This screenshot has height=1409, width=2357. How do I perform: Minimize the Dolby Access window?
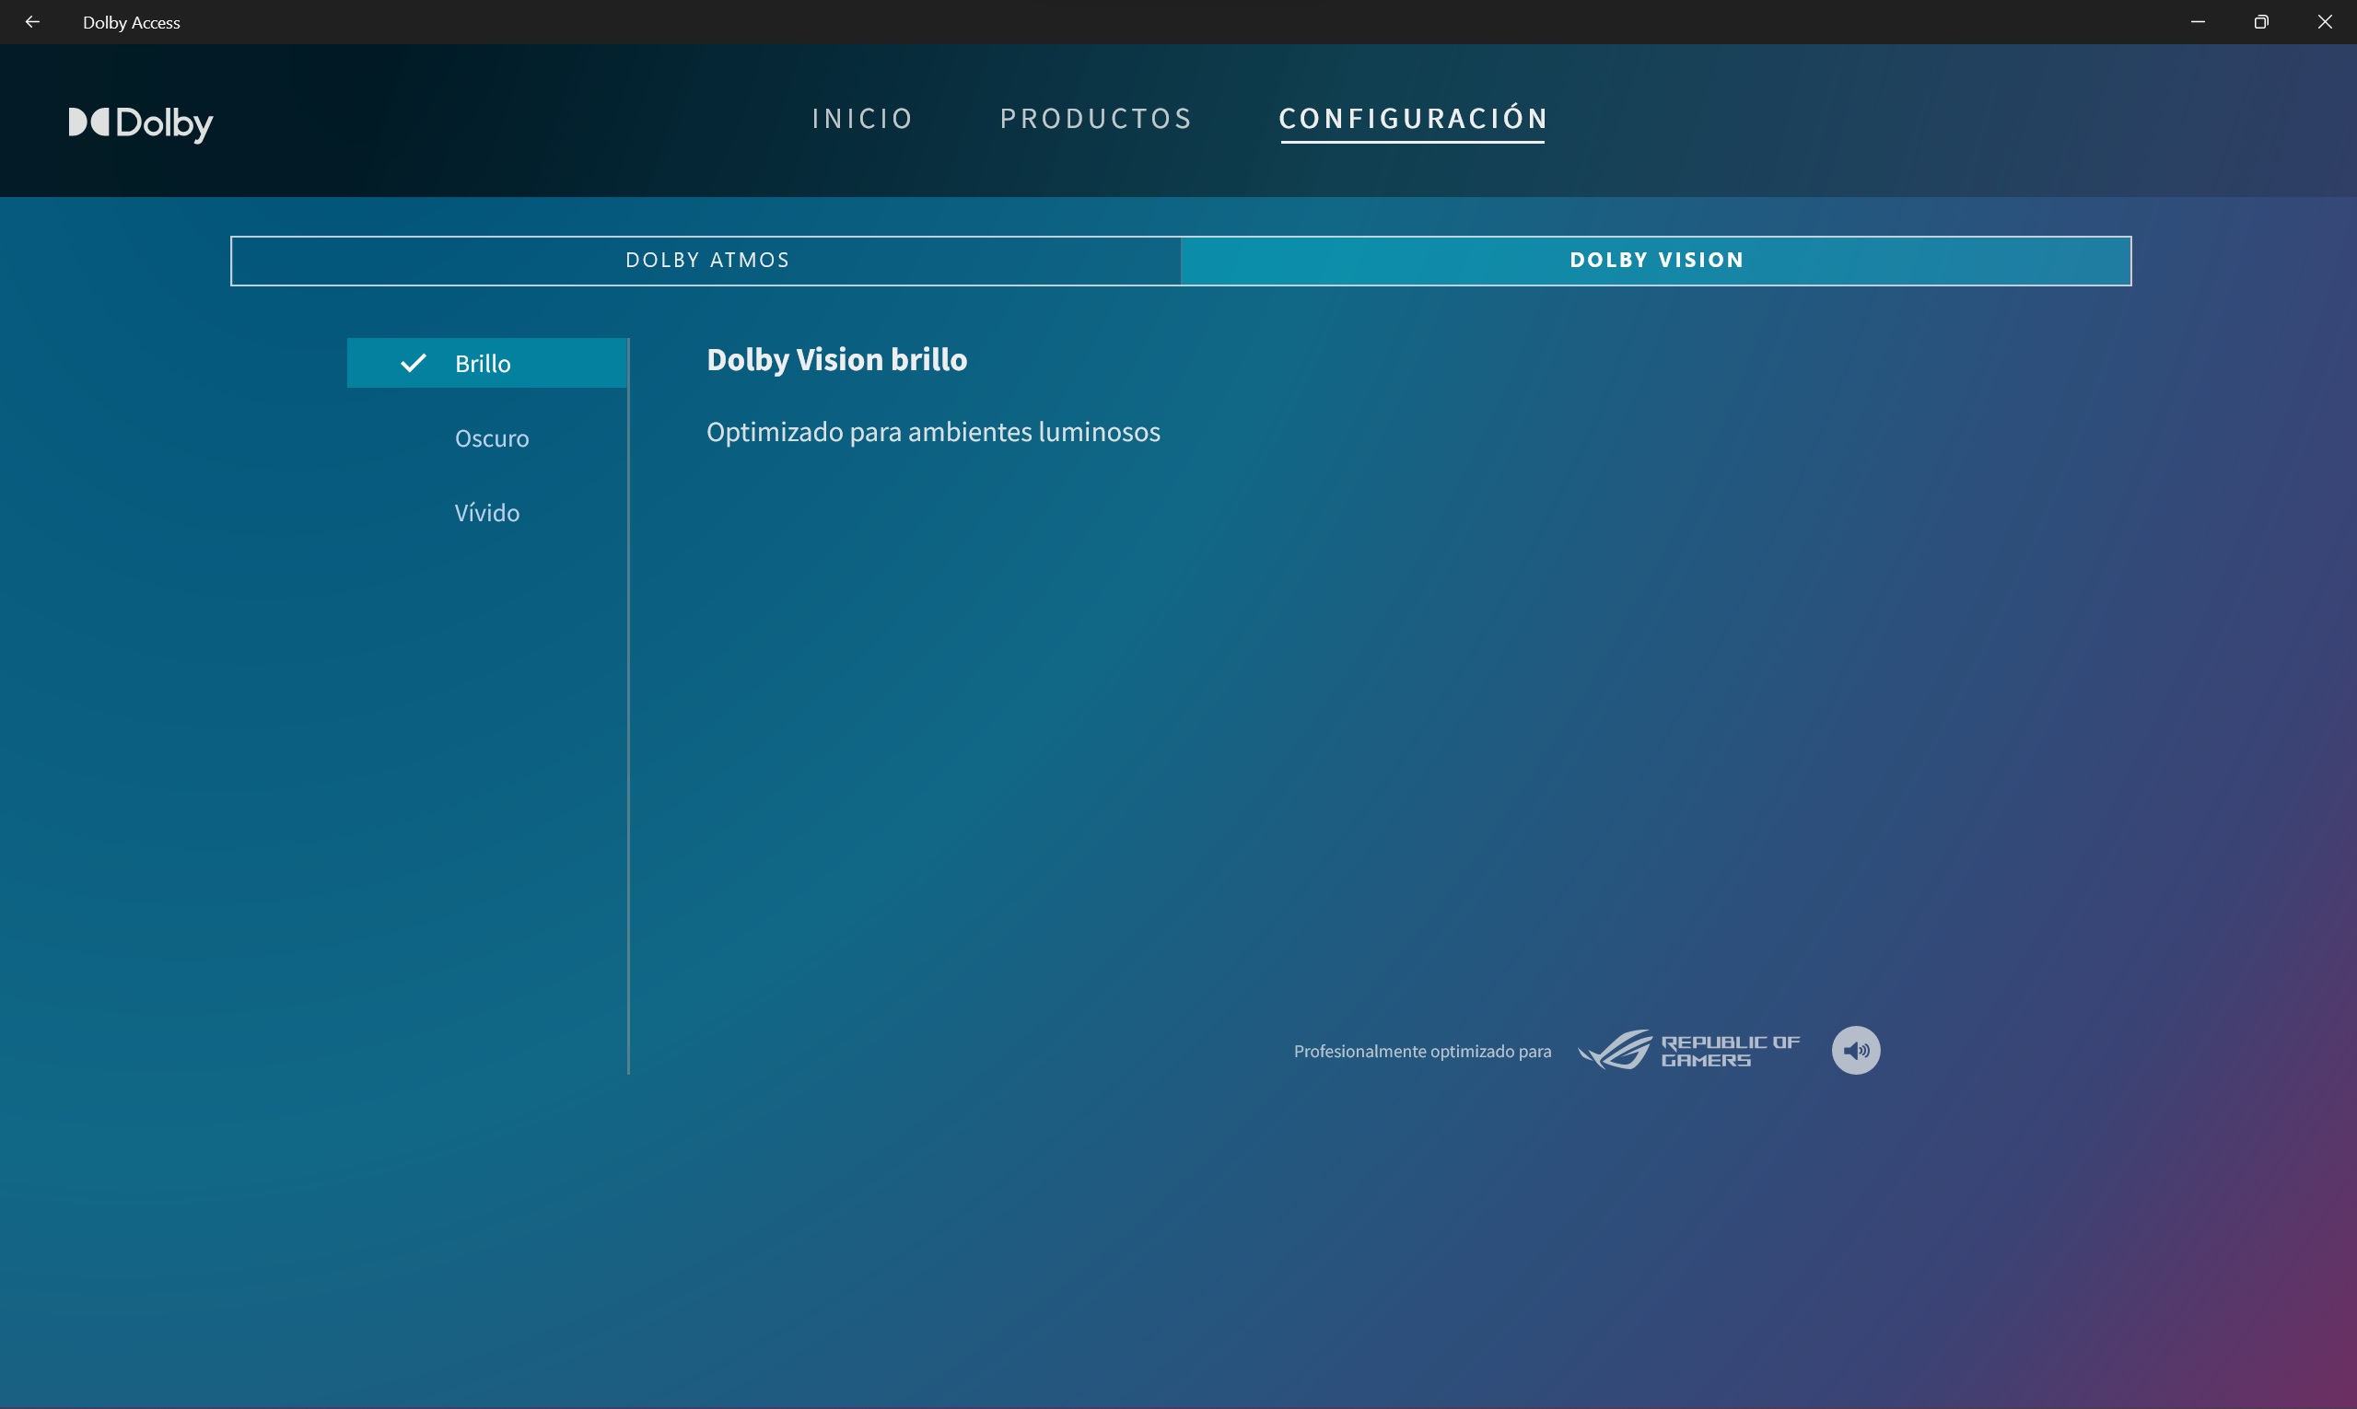pyautogui.click(x=2198, y=22)
